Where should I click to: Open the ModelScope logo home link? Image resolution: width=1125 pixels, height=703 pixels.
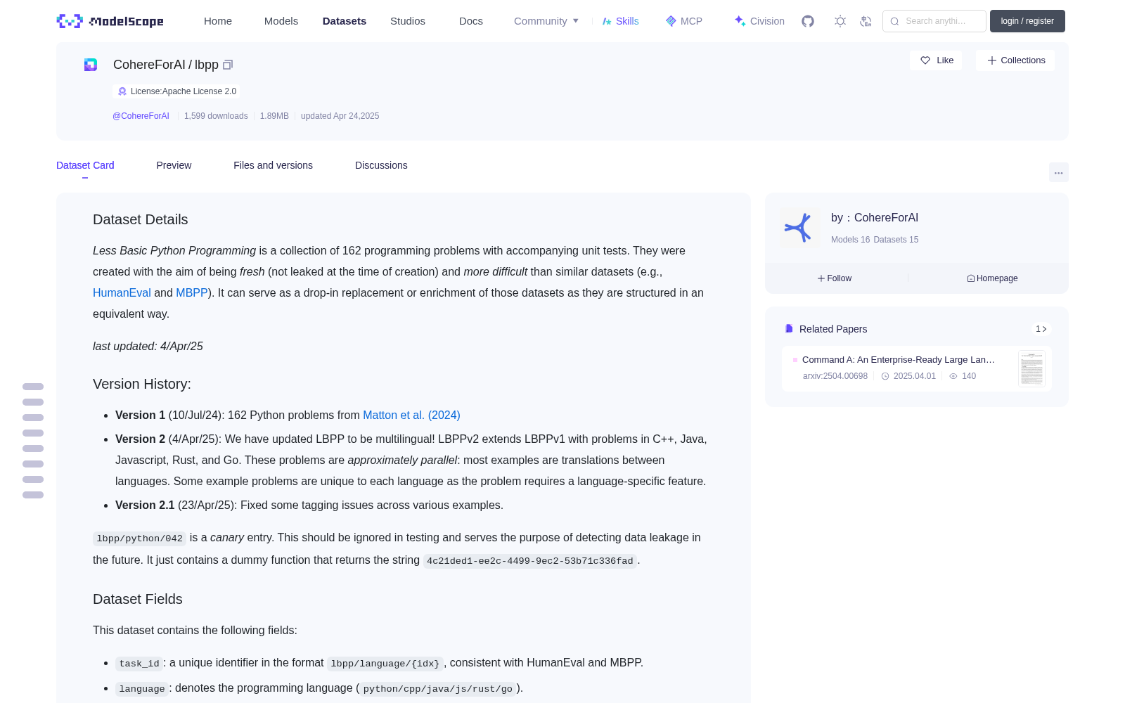[110, 21]
